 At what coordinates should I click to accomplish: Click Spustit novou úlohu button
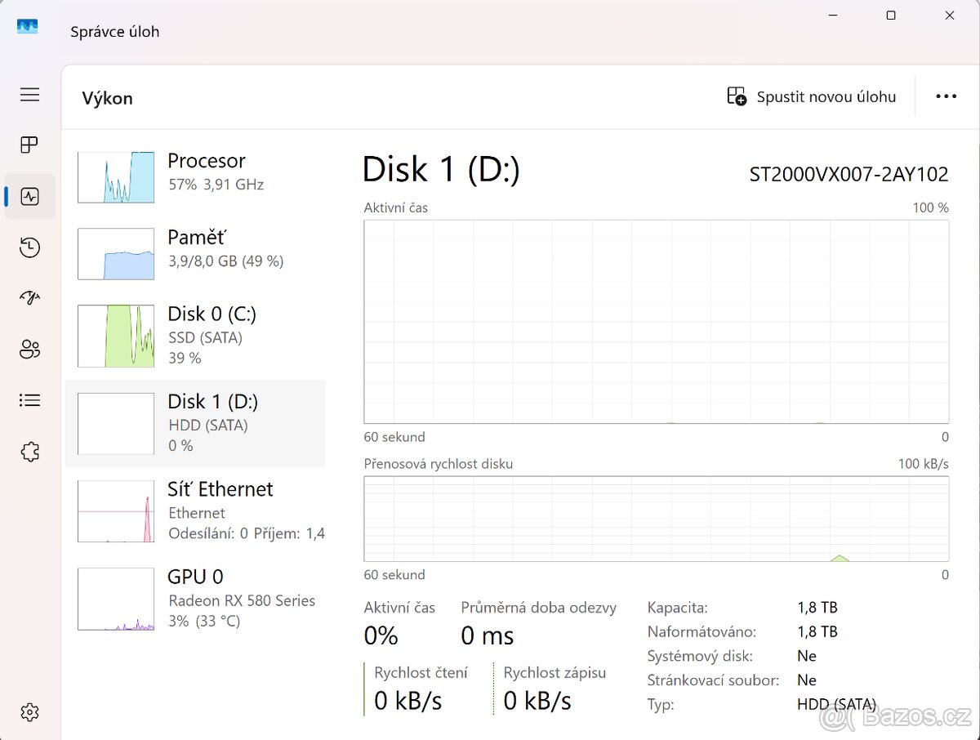pyautogui.click(x=812, y=97)
